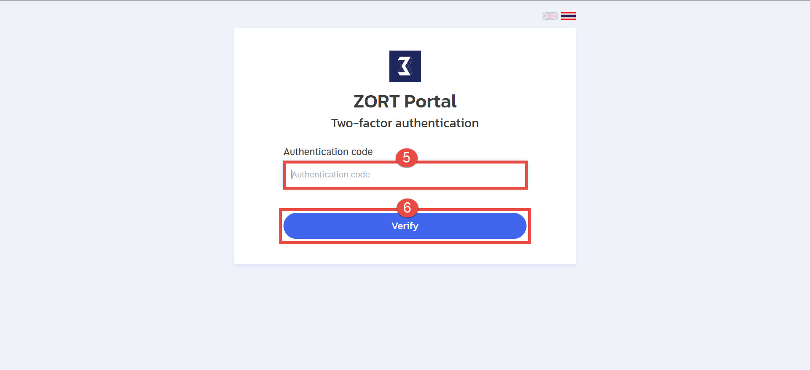
Task: Select the Thai flag language icon
Action: 568,16
